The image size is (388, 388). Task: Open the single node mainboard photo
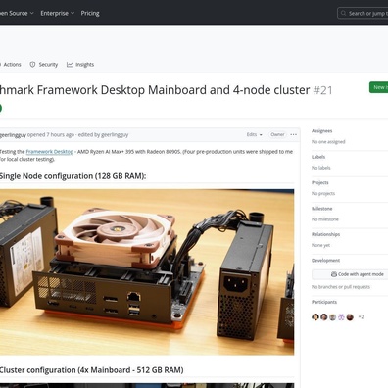click(x=147, y=271)
